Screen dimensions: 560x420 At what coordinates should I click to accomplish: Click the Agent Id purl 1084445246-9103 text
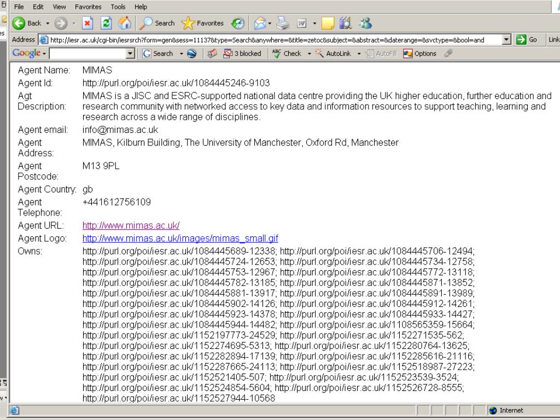click(176, 83)
